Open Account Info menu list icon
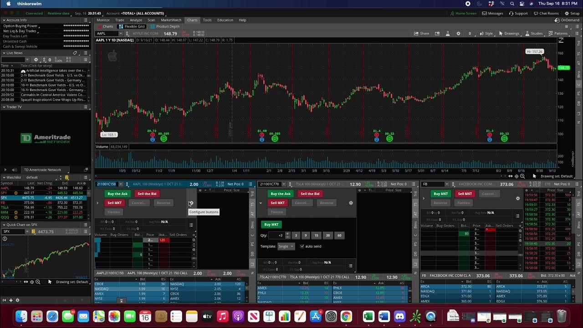The image size is (583, 328). click(x=86, y=20)
